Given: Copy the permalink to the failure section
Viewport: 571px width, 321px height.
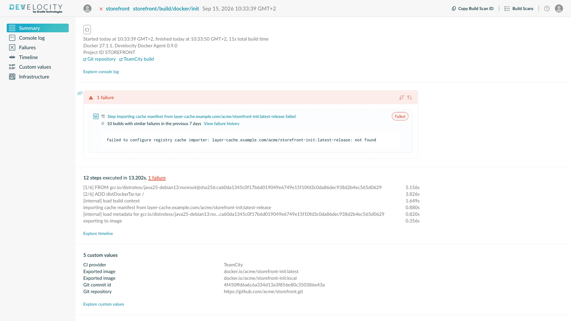Looking at the screenshot, I should coord(80,93).
